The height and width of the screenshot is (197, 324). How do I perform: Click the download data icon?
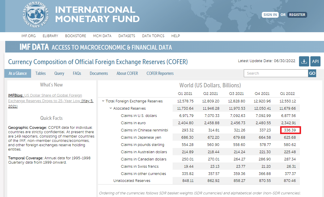pyautogui.click(x=304, y=62)
